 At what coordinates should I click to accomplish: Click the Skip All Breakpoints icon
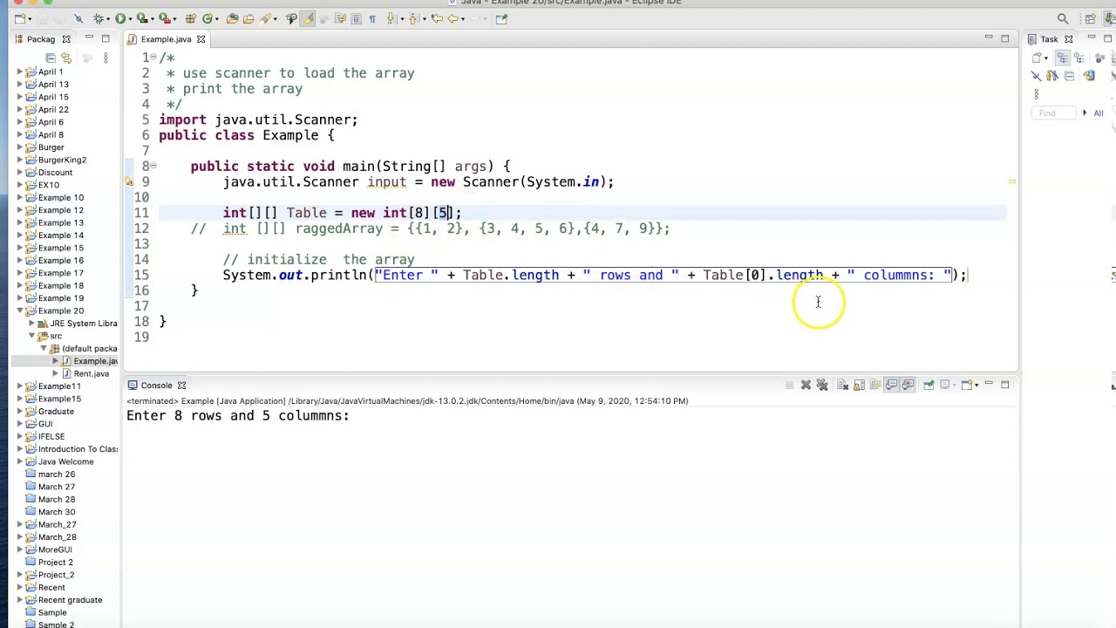78,18
